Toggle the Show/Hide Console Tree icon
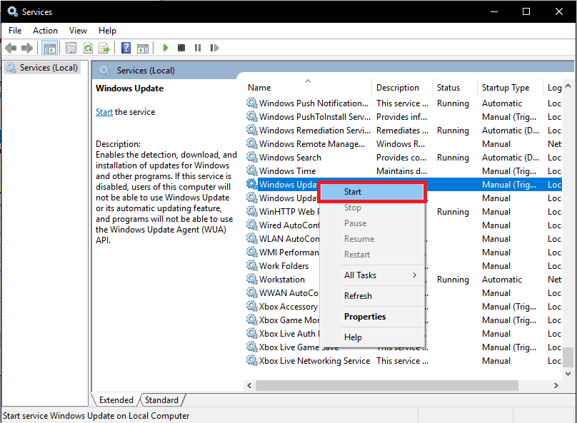Viewport: 577px width, 423px height. click(x=49, y=48)
